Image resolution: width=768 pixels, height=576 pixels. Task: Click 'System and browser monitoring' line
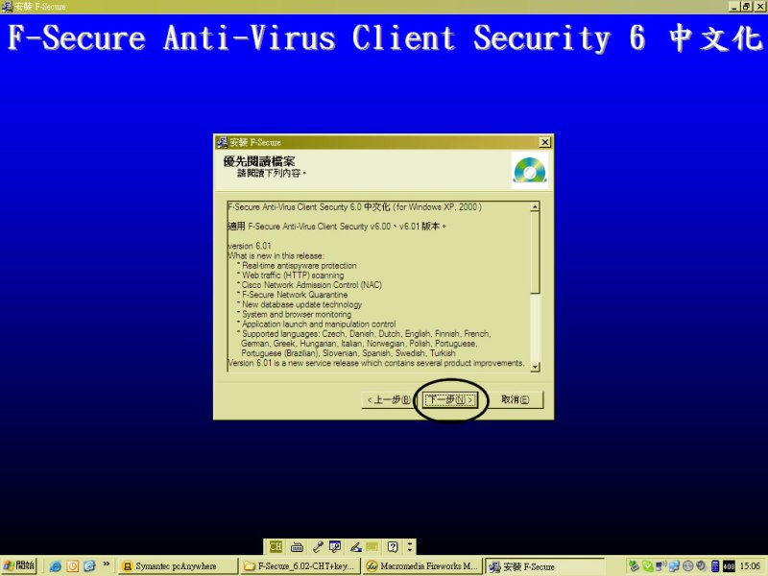[297, 315]
